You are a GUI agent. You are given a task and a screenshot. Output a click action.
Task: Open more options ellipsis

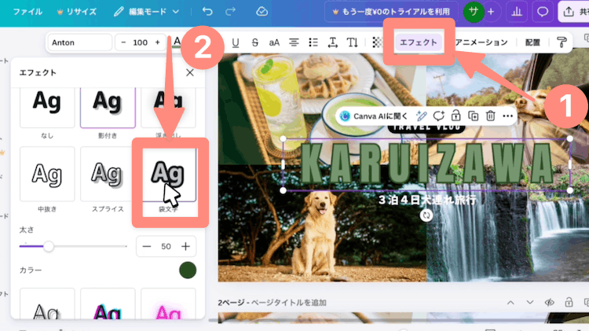pos(508,116)
